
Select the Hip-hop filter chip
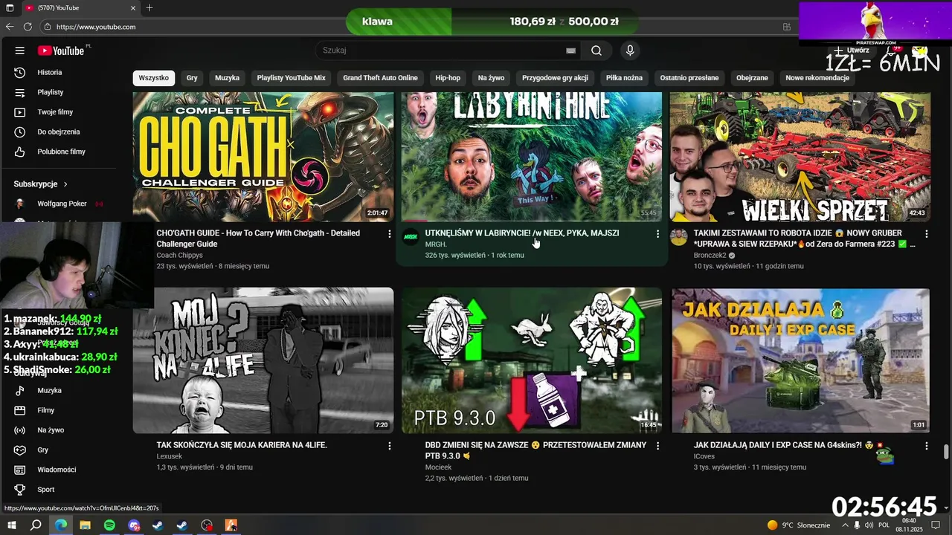(x=448, y=78)
